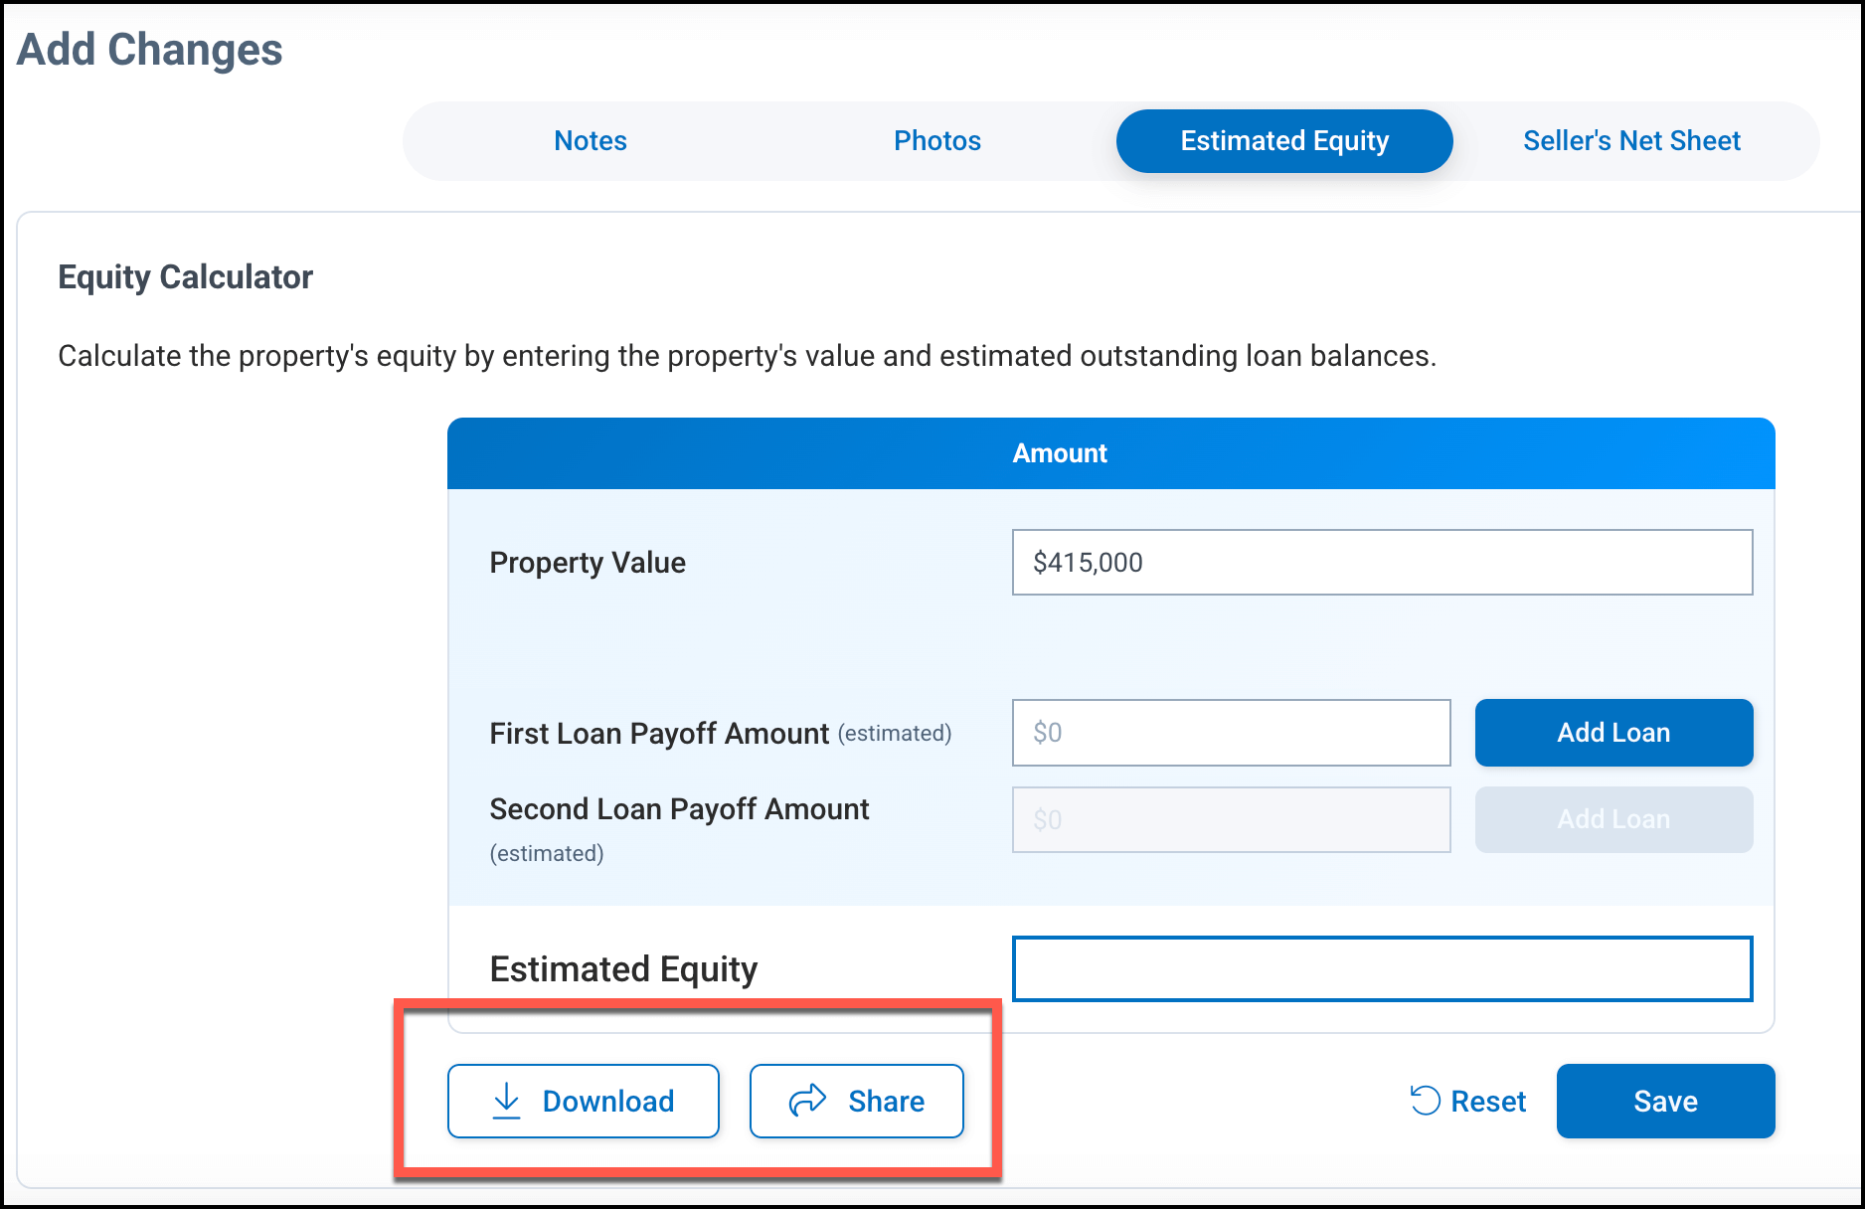Screen dimensions: 1865x1209
Task: Open the Notes tab
Action: 591,141
